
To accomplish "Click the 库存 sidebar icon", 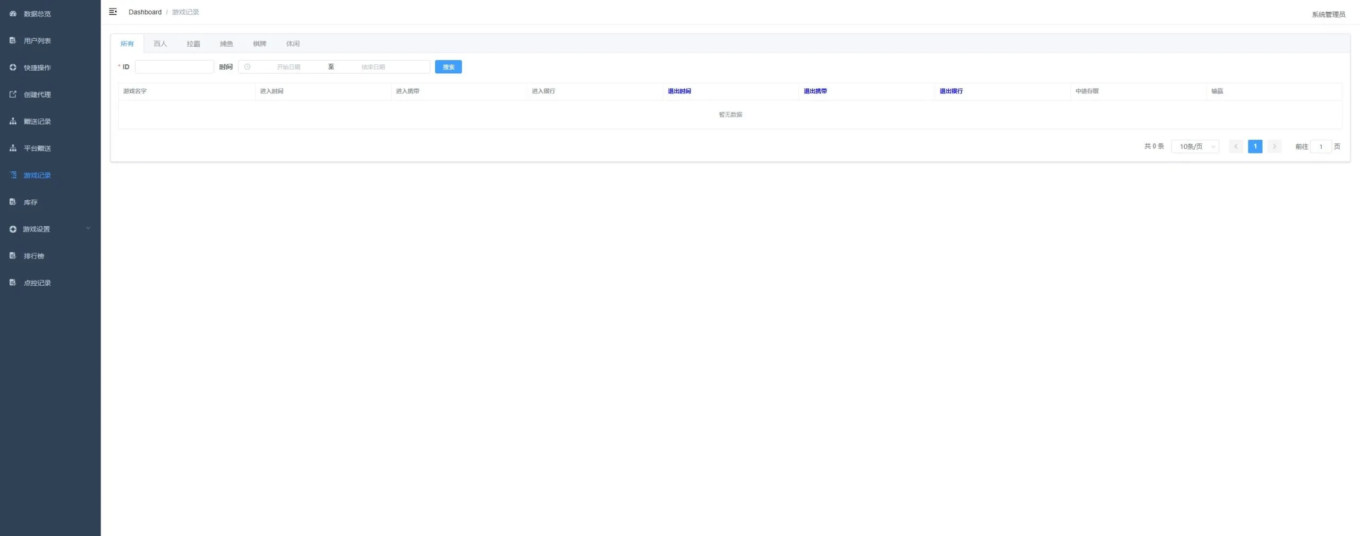I will pyautogui.click(x=13, y=202).
